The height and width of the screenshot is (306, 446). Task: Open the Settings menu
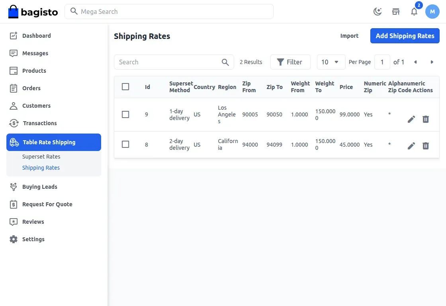33,239
